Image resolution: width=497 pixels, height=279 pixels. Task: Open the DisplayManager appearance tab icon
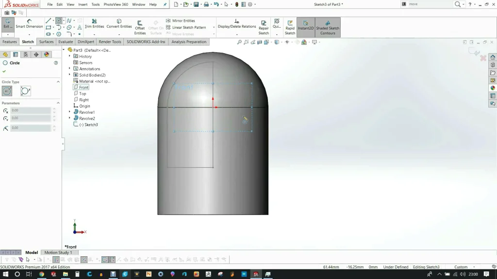[x=47, y=55]
